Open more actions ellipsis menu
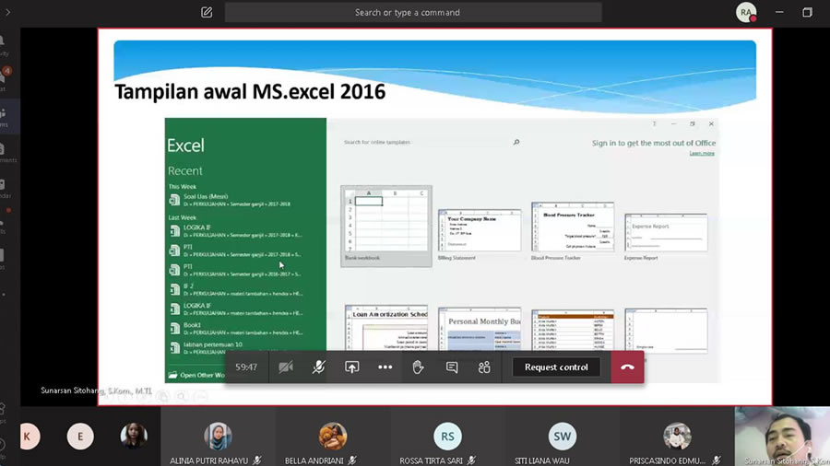 [x=385, y=367]
